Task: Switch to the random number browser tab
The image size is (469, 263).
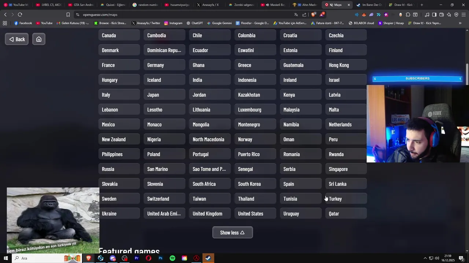Action: coord(145,5)
